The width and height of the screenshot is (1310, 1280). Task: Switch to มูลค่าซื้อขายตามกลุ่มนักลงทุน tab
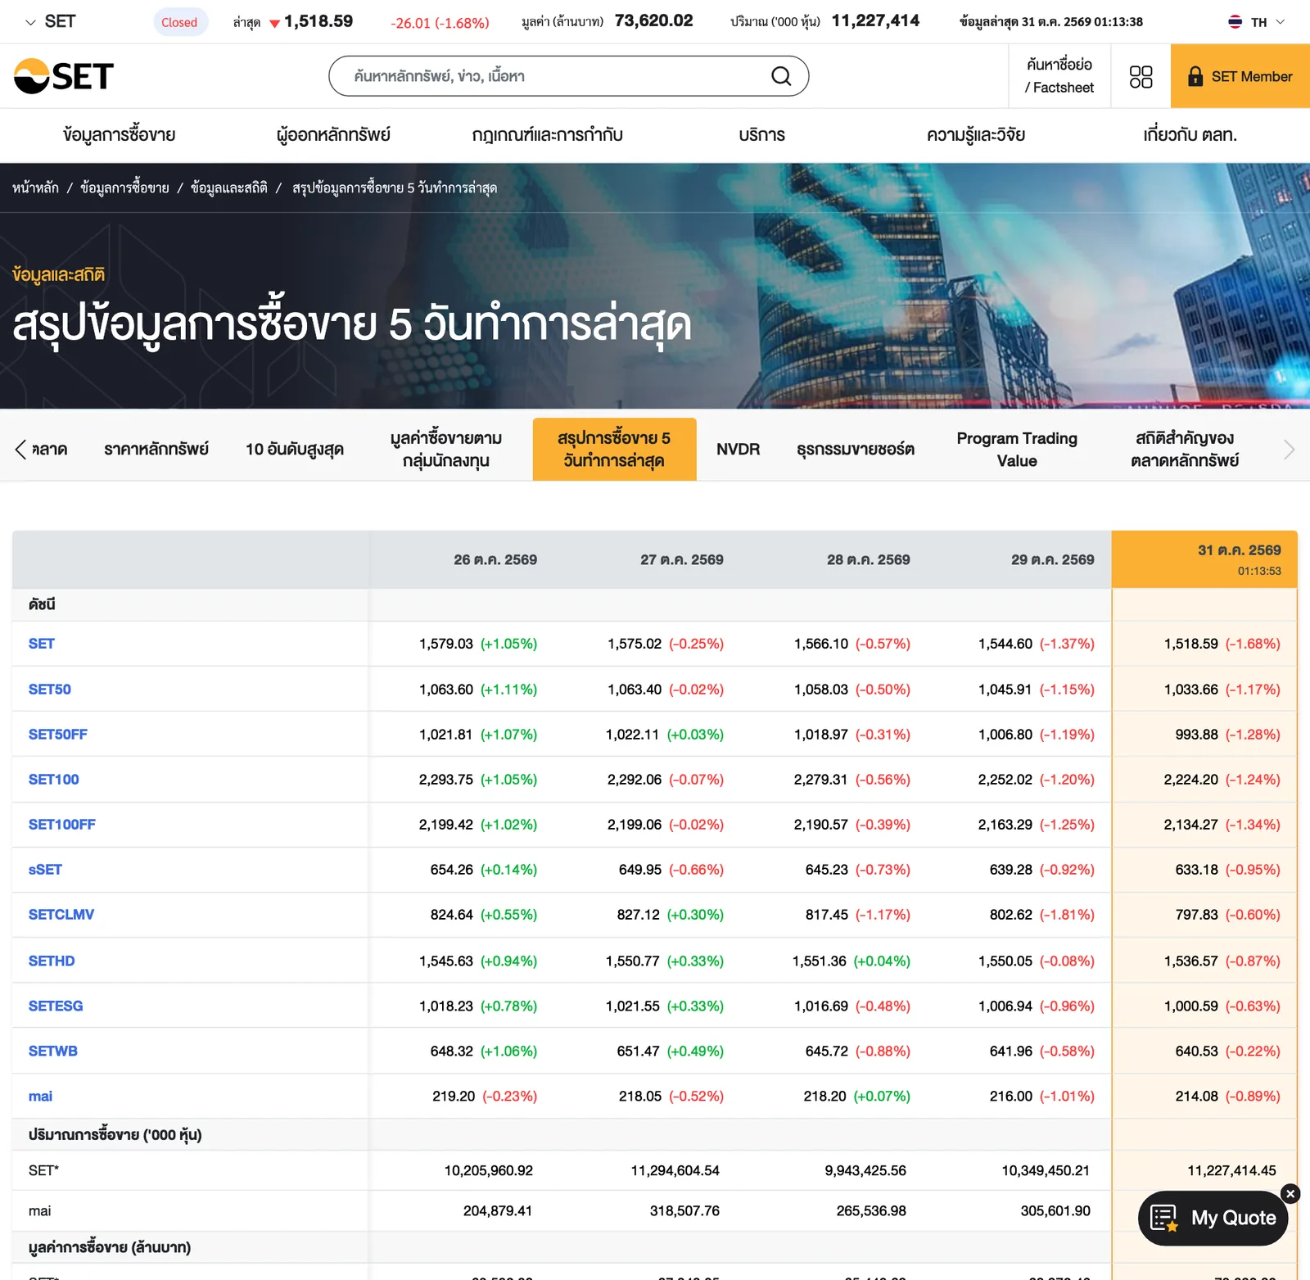click(446, 449)
